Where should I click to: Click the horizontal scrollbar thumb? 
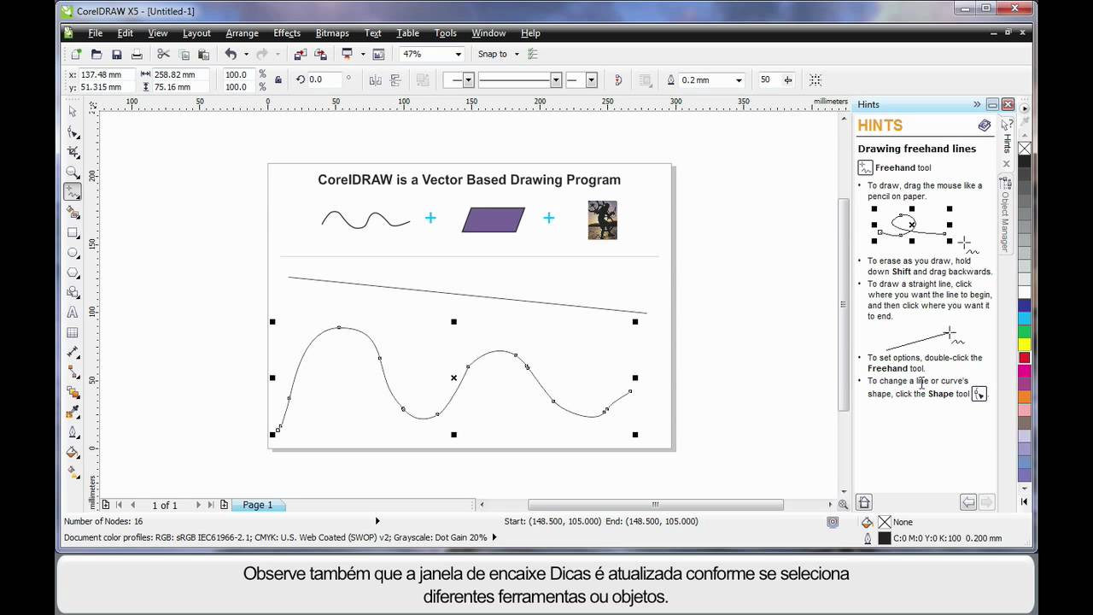coord(656,505)
